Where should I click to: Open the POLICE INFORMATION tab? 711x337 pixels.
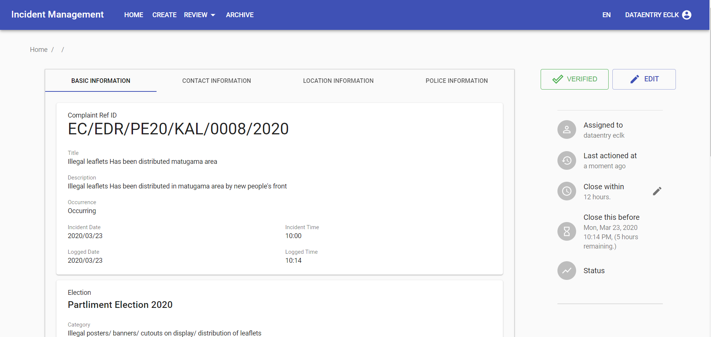(457, 81)
